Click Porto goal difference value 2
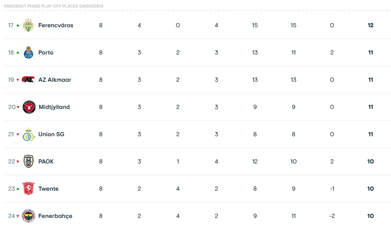Viewport: 391px width, 228px height. coord(332,52)
